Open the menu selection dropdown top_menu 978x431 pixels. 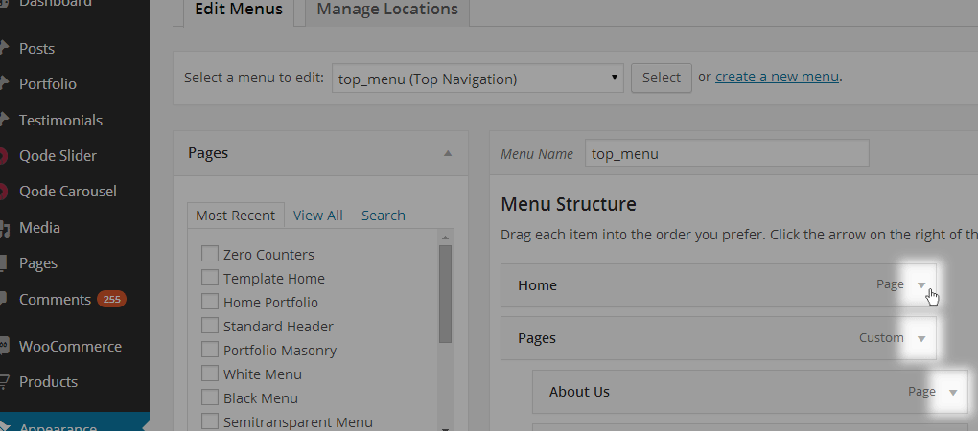pos(477,79)
